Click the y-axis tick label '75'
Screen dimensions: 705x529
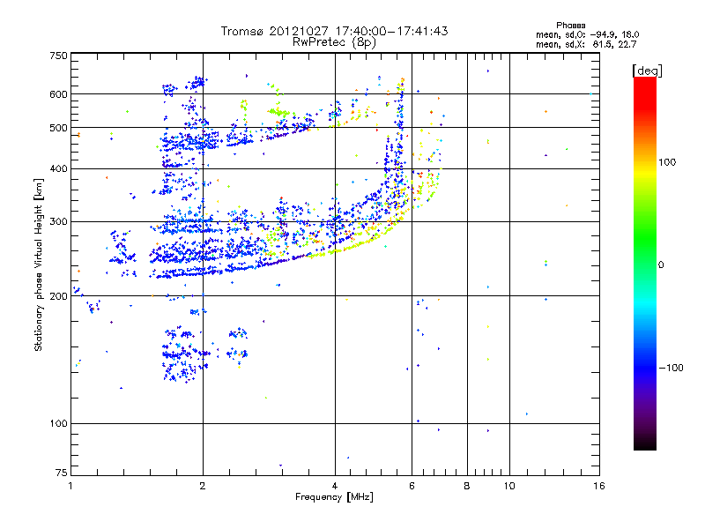pos(62,473)
